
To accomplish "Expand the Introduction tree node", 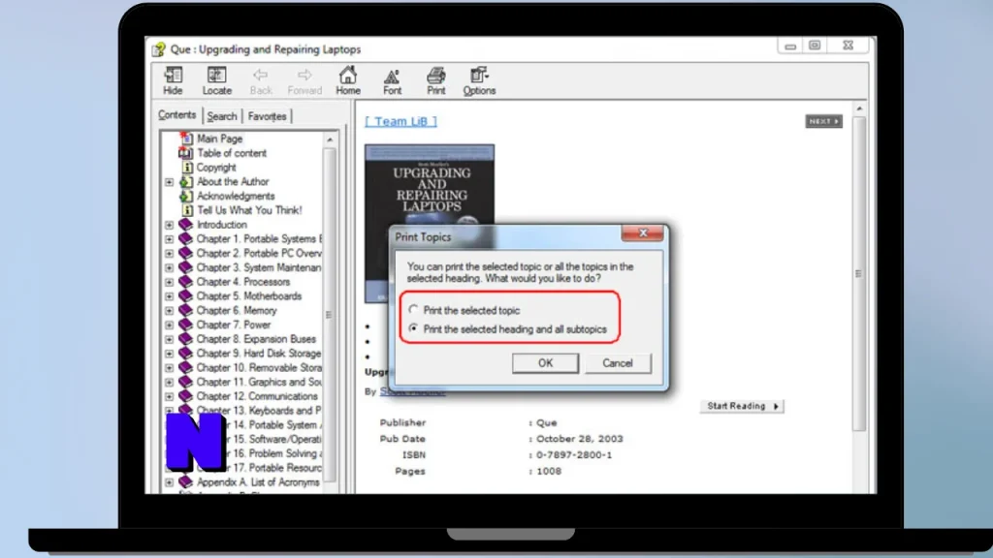I will (x=169, y=225).
